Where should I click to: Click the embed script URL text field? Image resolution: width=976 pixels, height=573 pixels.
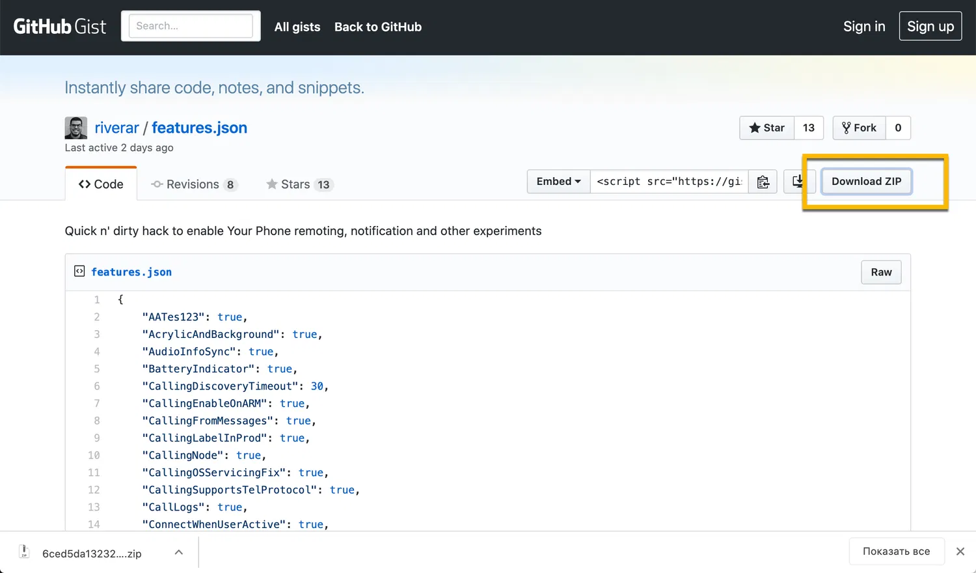669,182
